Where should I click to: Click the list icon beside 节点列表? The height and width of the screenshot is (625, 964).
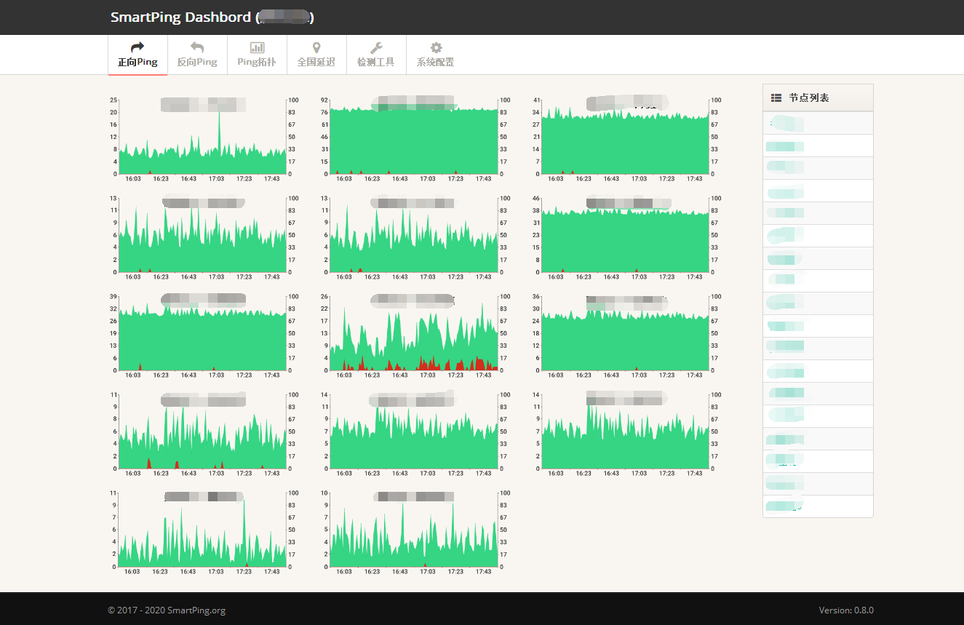pos(776,97)
